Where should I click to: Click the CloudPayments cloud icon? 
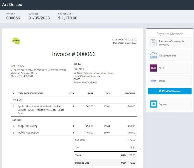click(154, 56)
